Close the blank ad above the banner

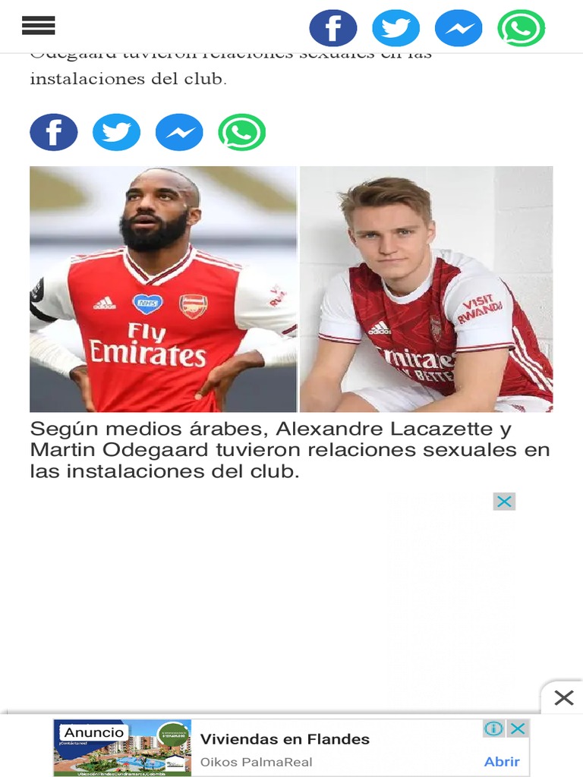coord(504,502)
